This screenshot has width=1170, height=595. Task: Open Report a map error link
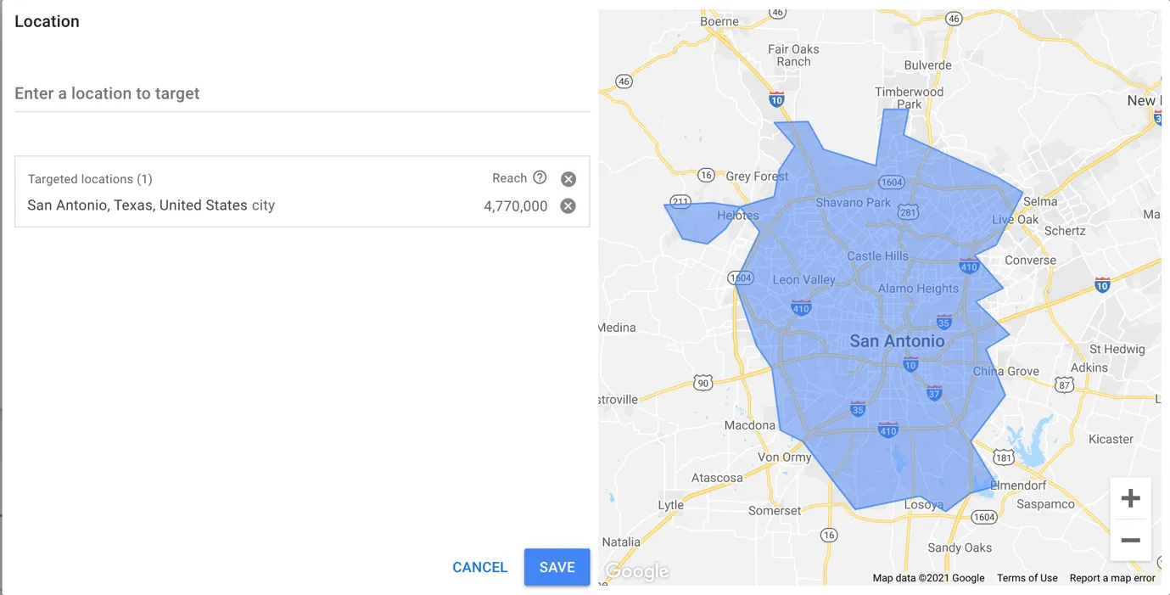(x=1112, y=578)
